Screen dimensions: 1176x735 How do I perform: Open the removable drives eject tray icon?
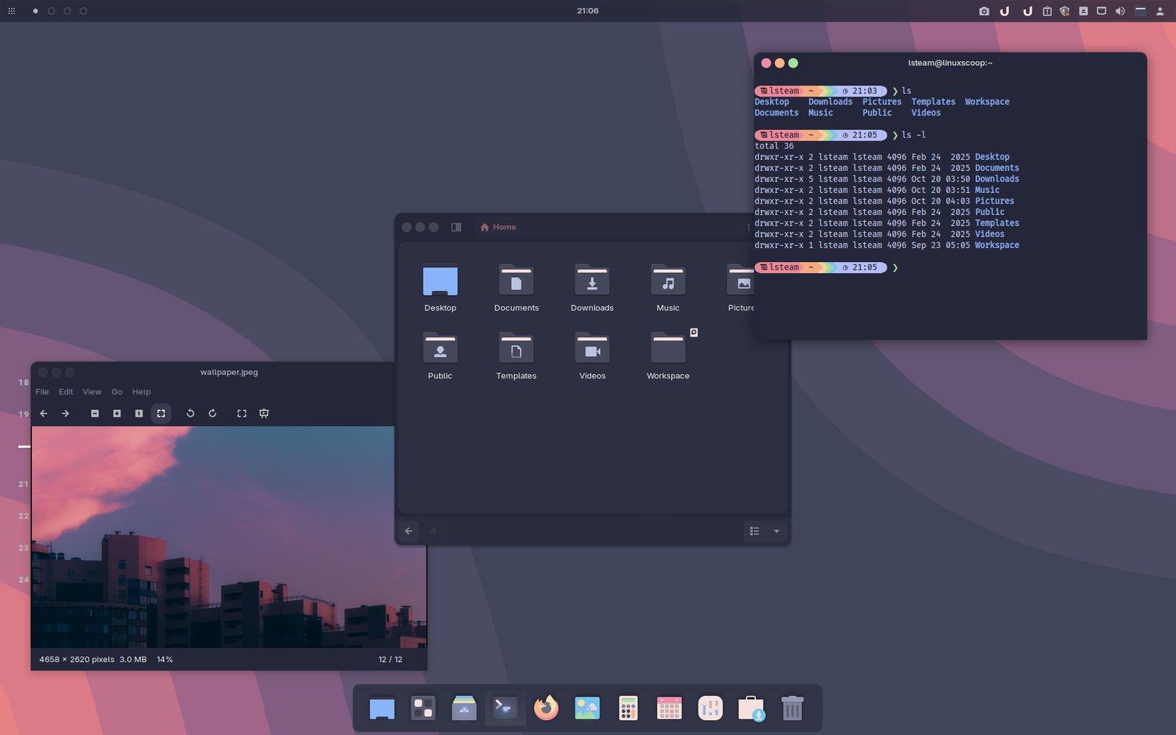1083,11
